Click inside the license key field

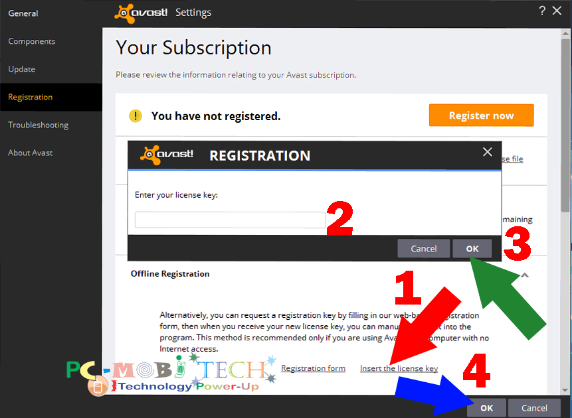click(x=230, y=220)
